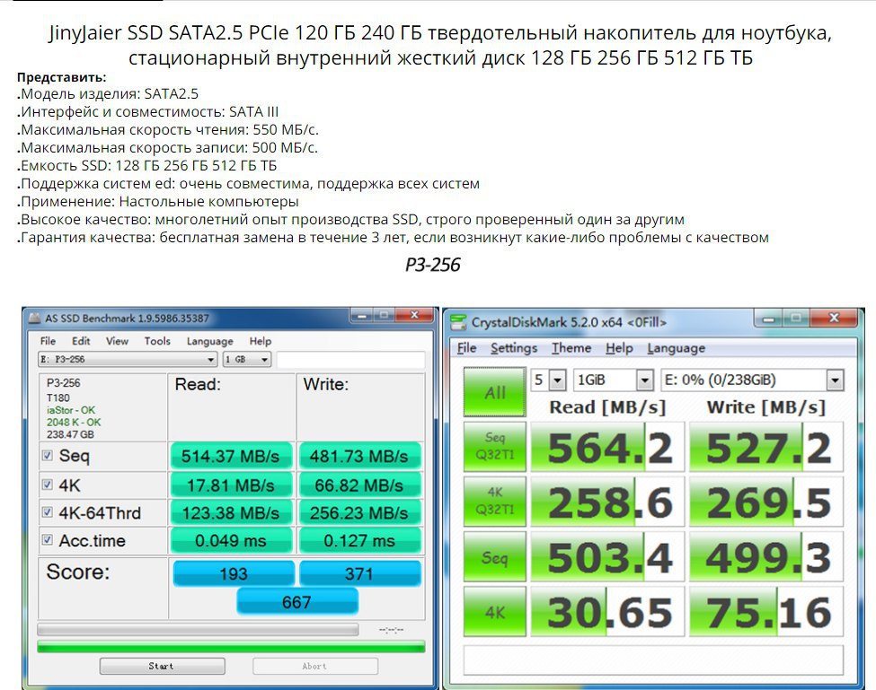Close the CrystalDiskMark window
This screenshot has height=690, width=876.
pyautogui.click(x=834, y=318)
